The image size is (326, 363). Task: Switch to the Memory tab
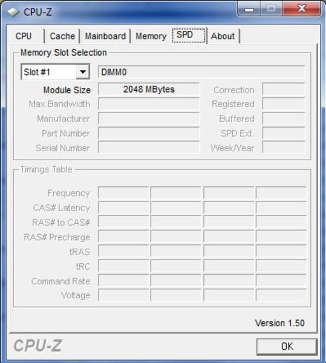point(151,36)
